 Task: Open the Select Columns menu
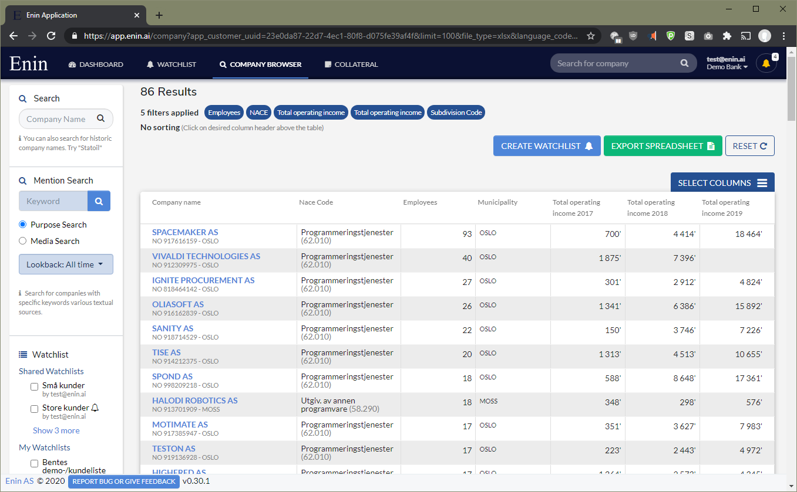(x=722, y=183)
